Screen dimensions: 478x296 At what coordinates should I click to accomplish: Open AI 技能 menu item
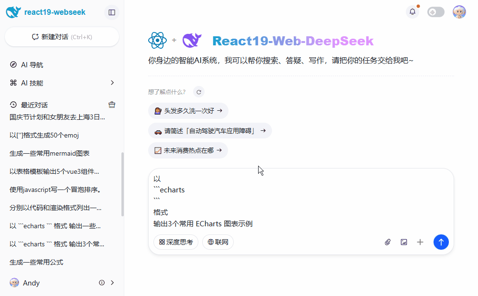(x=62, y=83)
